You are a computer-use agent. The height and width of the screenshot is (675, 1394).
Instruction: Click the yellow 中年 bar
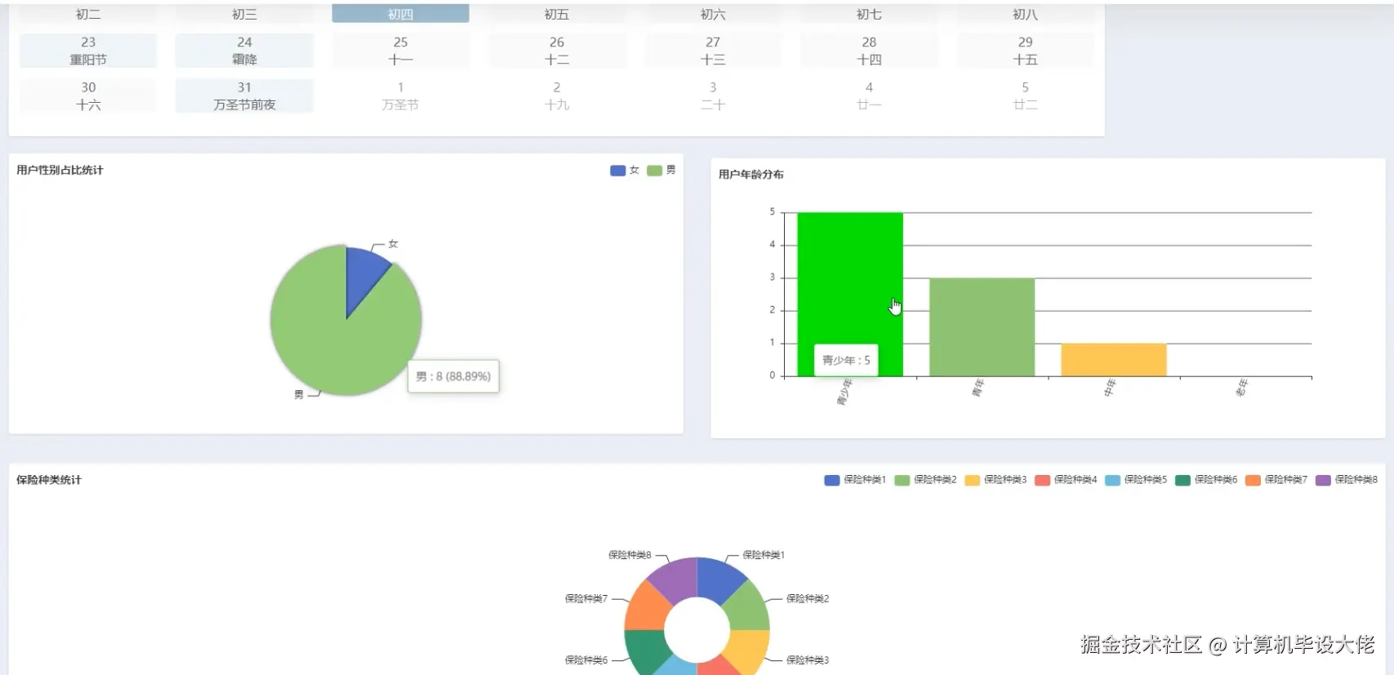click(x=1114, y=360)
